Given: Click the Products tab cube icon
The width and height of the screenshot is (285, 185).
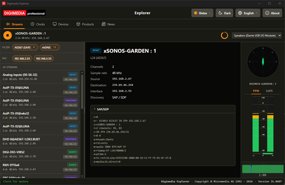Looking at the screenshot, I should (x=78, y=24).
